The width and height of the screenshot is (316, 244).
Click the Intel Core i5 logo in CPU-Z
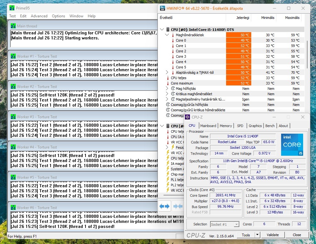point(292,145)
